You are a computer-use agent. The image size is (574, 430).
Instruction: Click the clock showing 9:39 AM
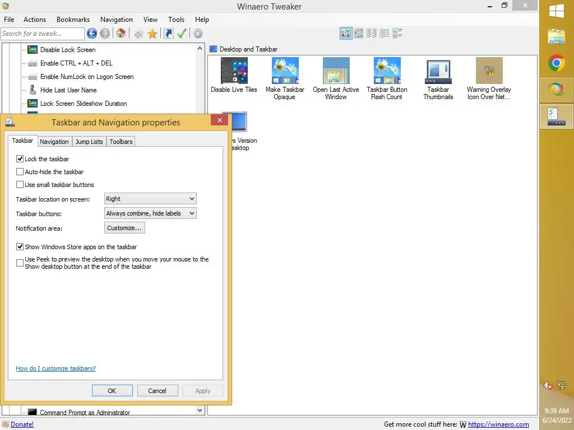[557, 410]
